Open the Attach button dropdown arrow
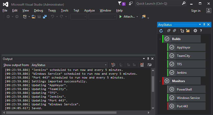This screenshot has width=213, height=115. tap(137, 17)
